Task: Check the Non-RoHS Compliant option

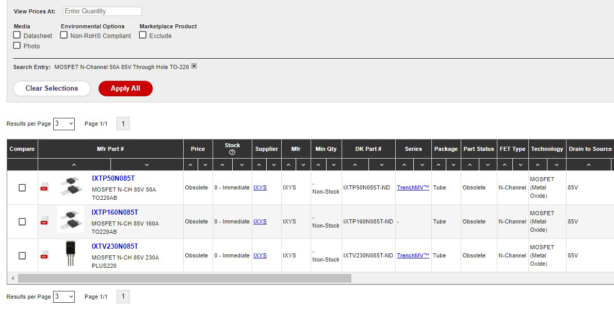Action: tap(64, 35)
